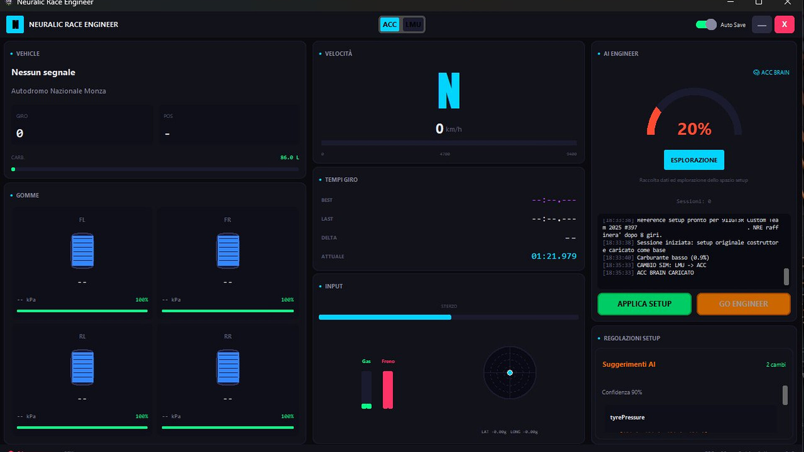The height and width of the screenshot is (452, 804).
Task: Click the STERZO steering bar
Action: (448, 317)
